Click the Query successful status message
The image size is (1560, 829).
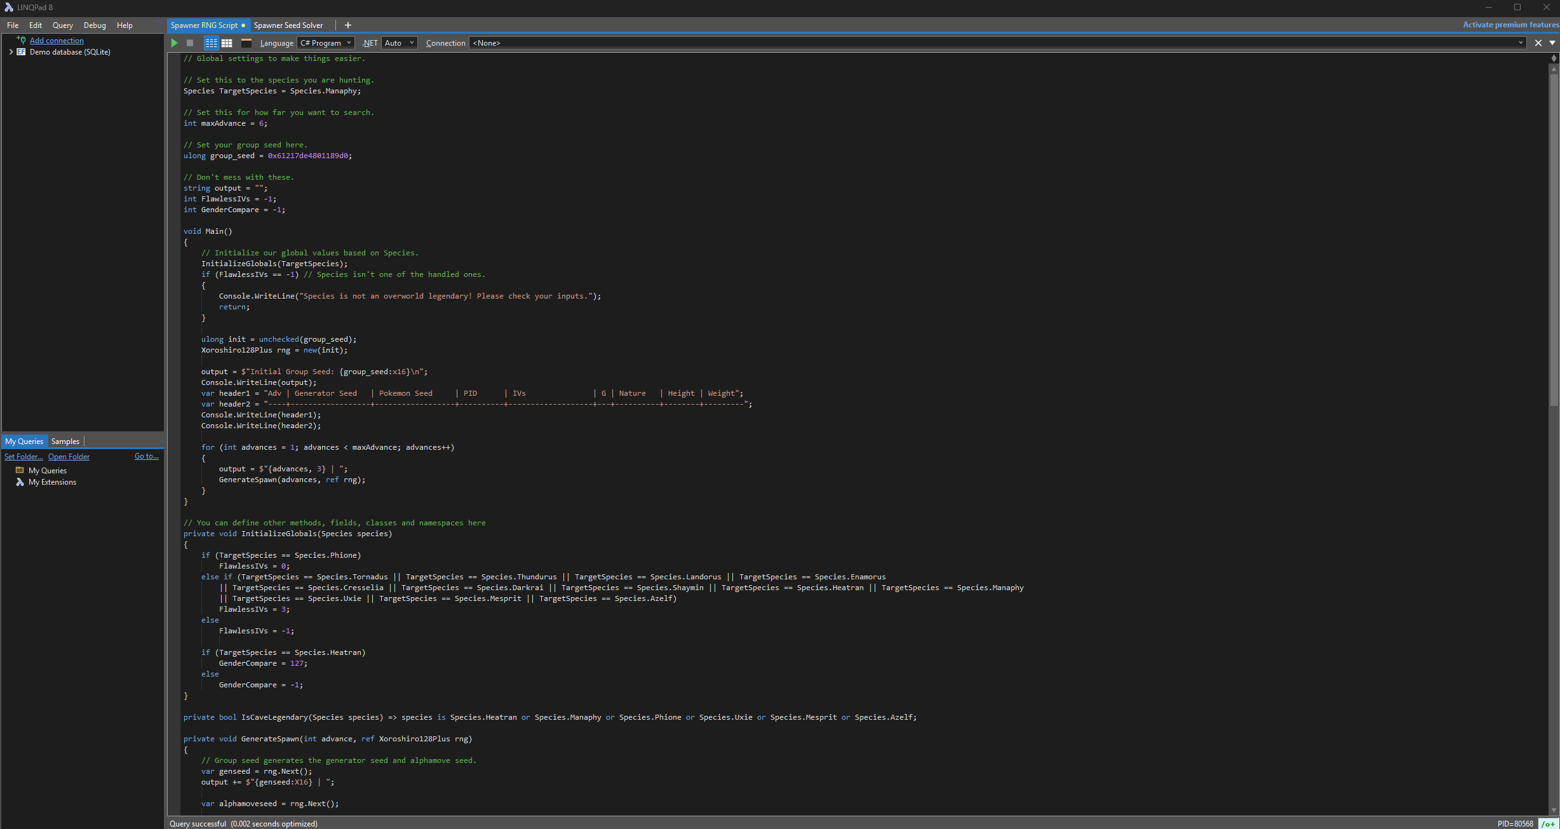click(x=243, y=824)
